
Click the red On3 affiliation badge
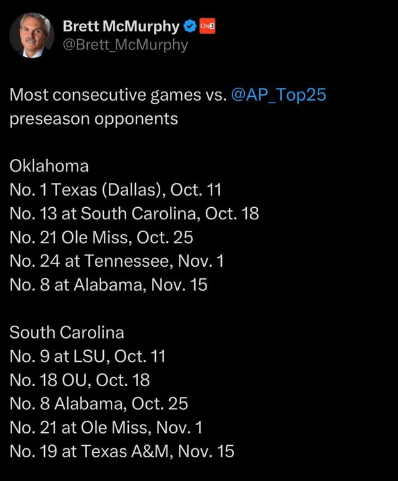(208, 26)
